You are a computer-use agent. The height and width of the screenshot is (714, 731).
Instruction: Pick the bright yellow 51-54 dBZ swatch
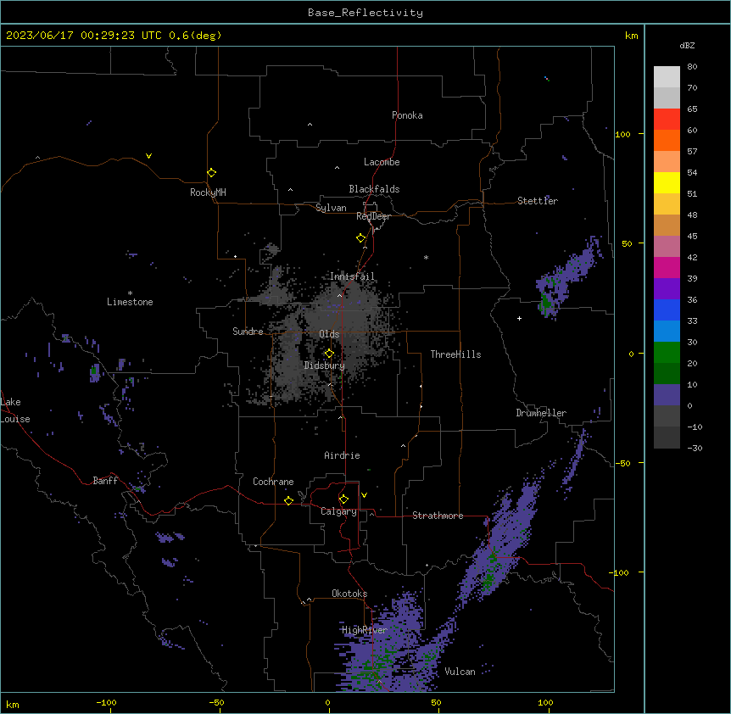coord(667,182)
